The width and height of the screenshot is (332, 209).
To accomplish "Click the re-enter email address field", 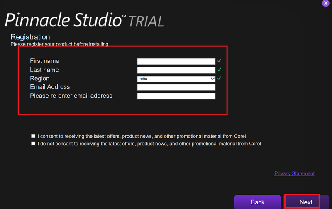I will click(176, 96).
